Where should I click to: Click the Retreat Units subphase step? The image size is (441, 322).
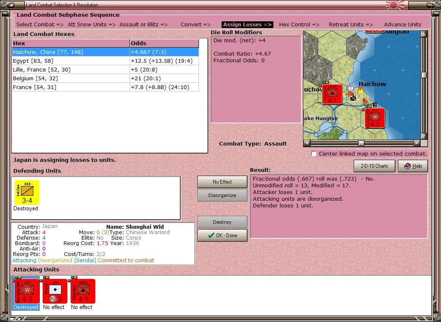click(351, 25)
